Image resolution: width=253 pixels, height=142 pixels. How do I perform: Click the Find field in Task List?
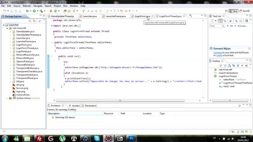click(x=217, y=26)
